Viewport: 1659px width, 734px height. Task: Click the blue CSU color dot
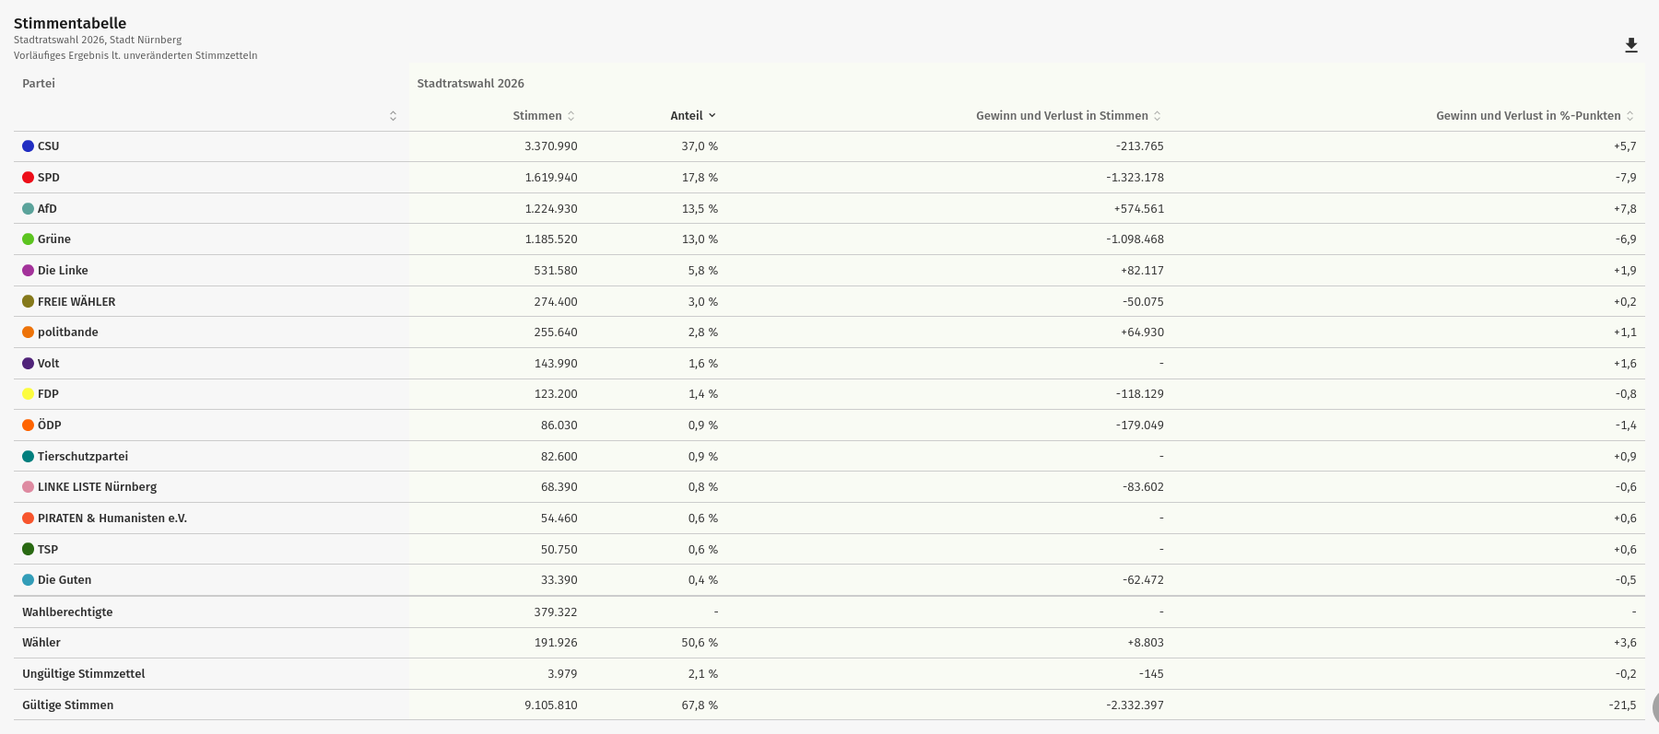tap(29, 146)
